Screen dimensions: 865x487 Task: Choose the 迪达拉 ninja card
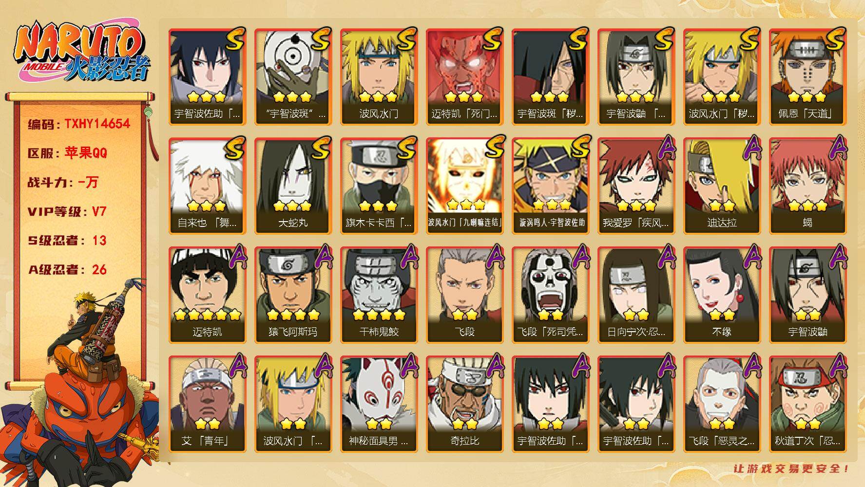coord(722,186)
